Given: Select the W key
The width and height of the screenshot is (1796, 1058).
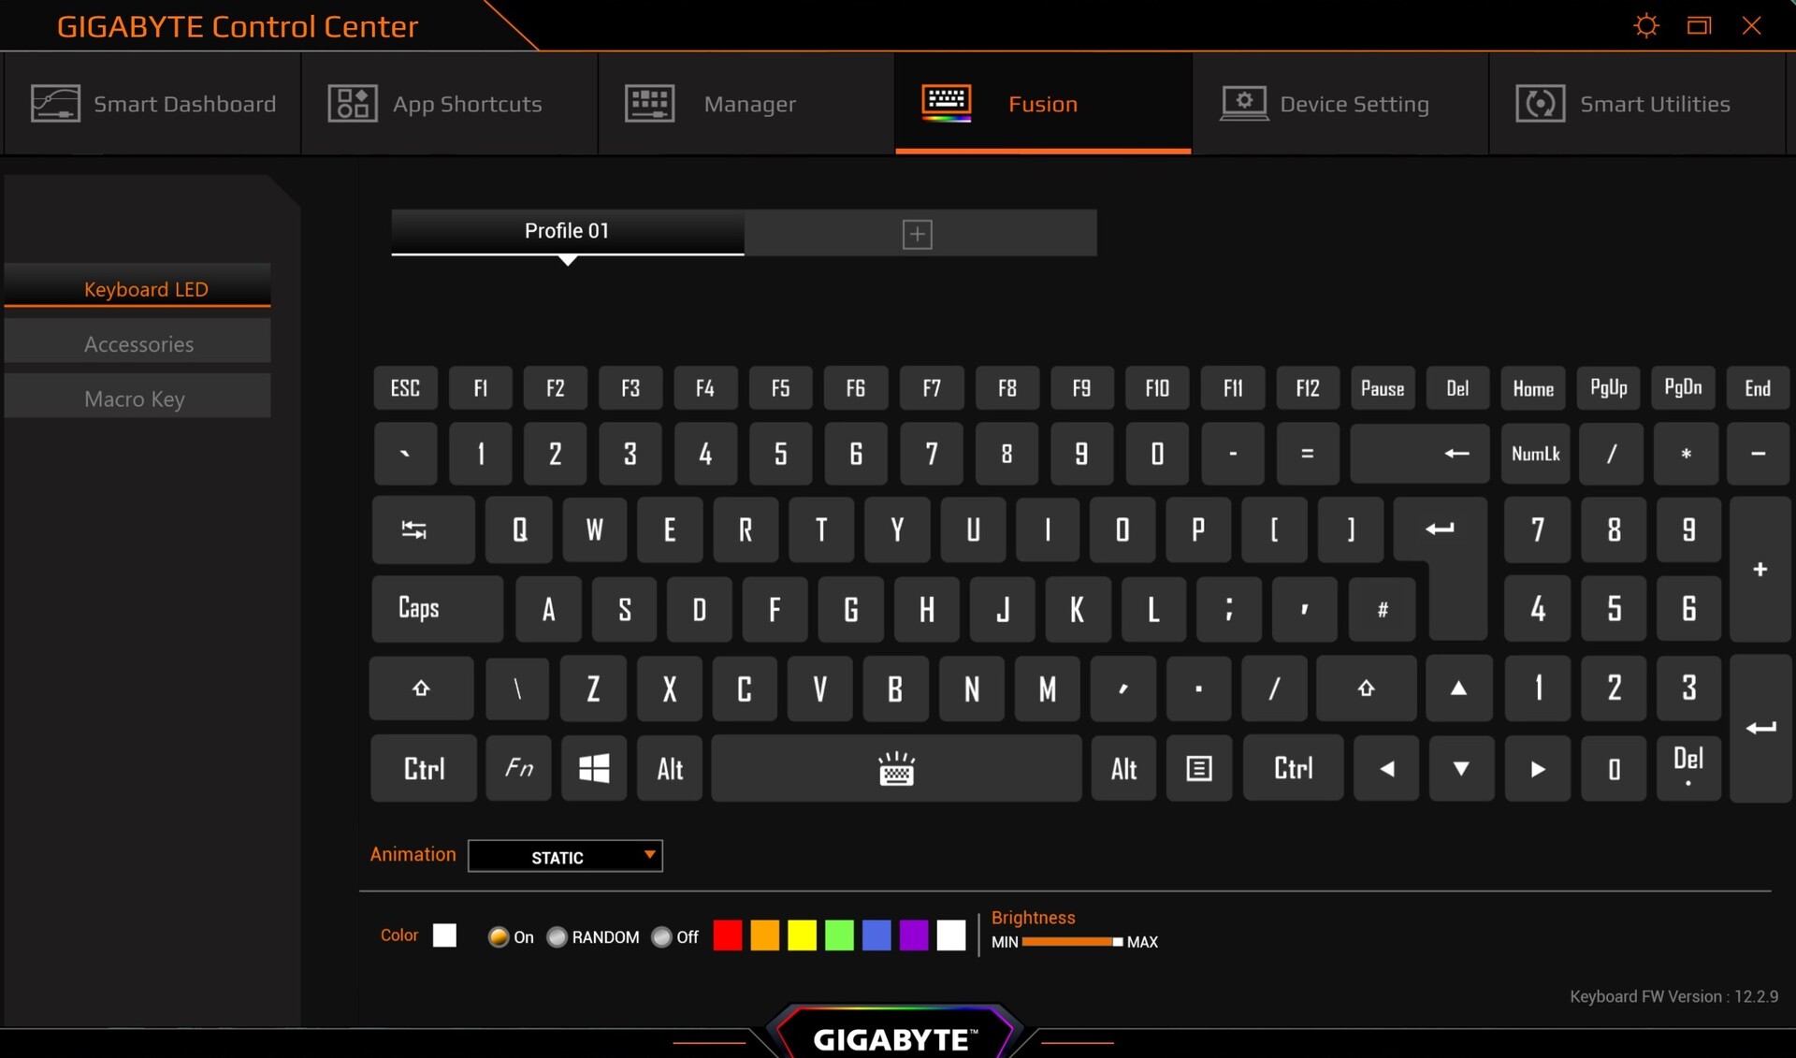Looking at the screenshot, I should coord(594,529).
